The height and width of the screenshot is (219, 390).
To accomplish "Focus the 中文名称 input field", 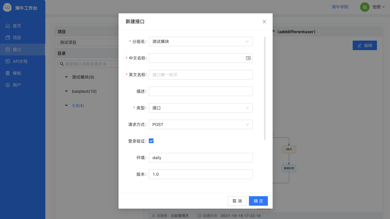I will pyautogui.click(x=201, y=58).
